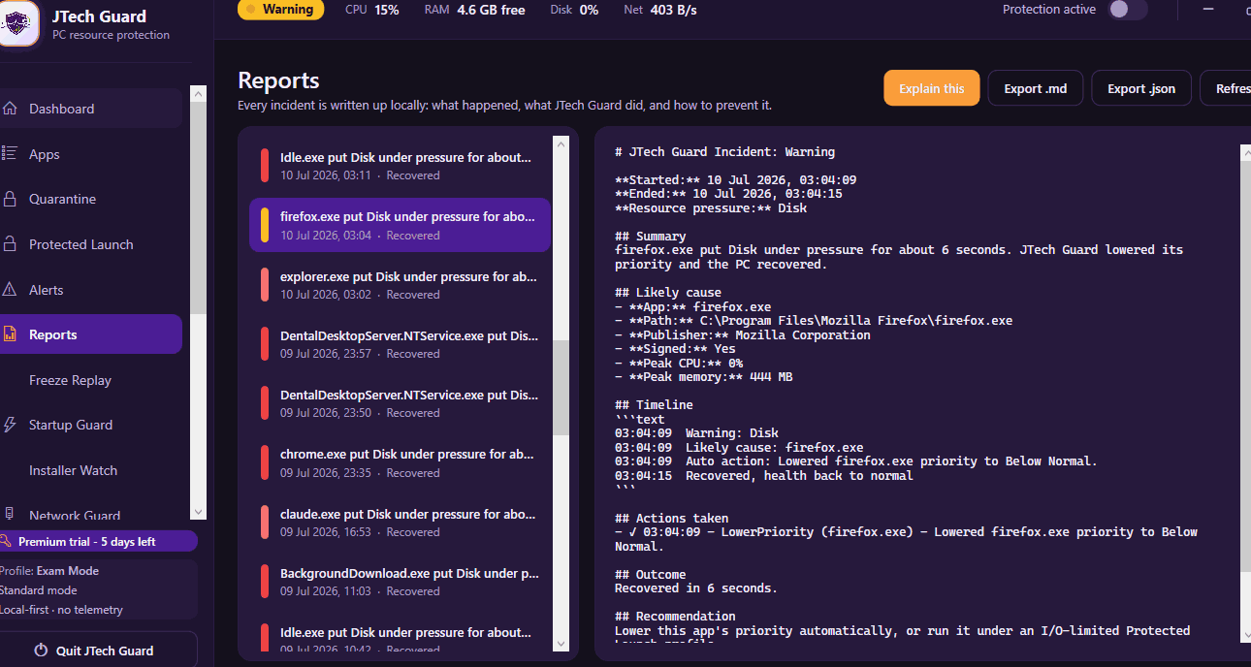Open chrome.exe report from 09 Jul 23:35
Screen dimensions: 1251x667
400,462
